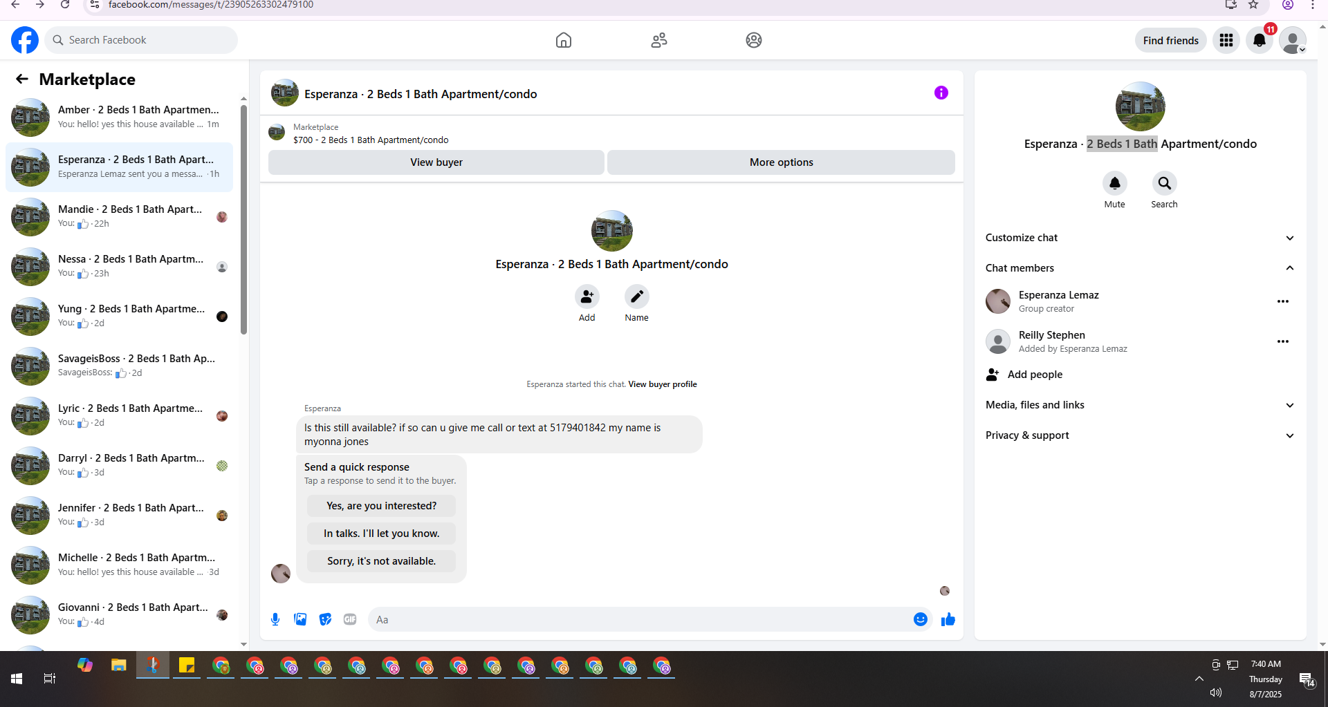Open the Facebook menu grid icon
Image resolution: width=1328 pixels, height=707 pixels.
[1226, 40]
